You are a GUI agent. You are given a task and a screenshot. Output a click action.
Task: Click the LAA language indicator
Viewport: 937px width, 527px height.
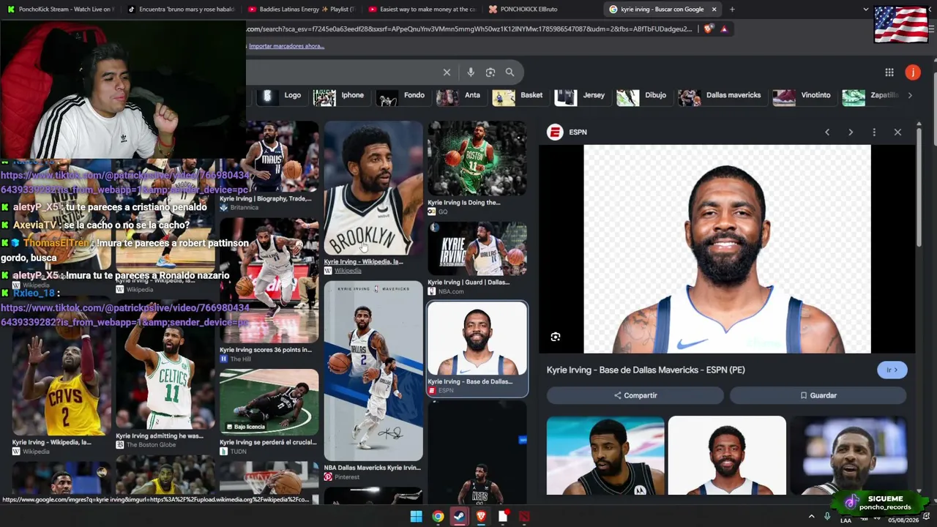(845, 520)
